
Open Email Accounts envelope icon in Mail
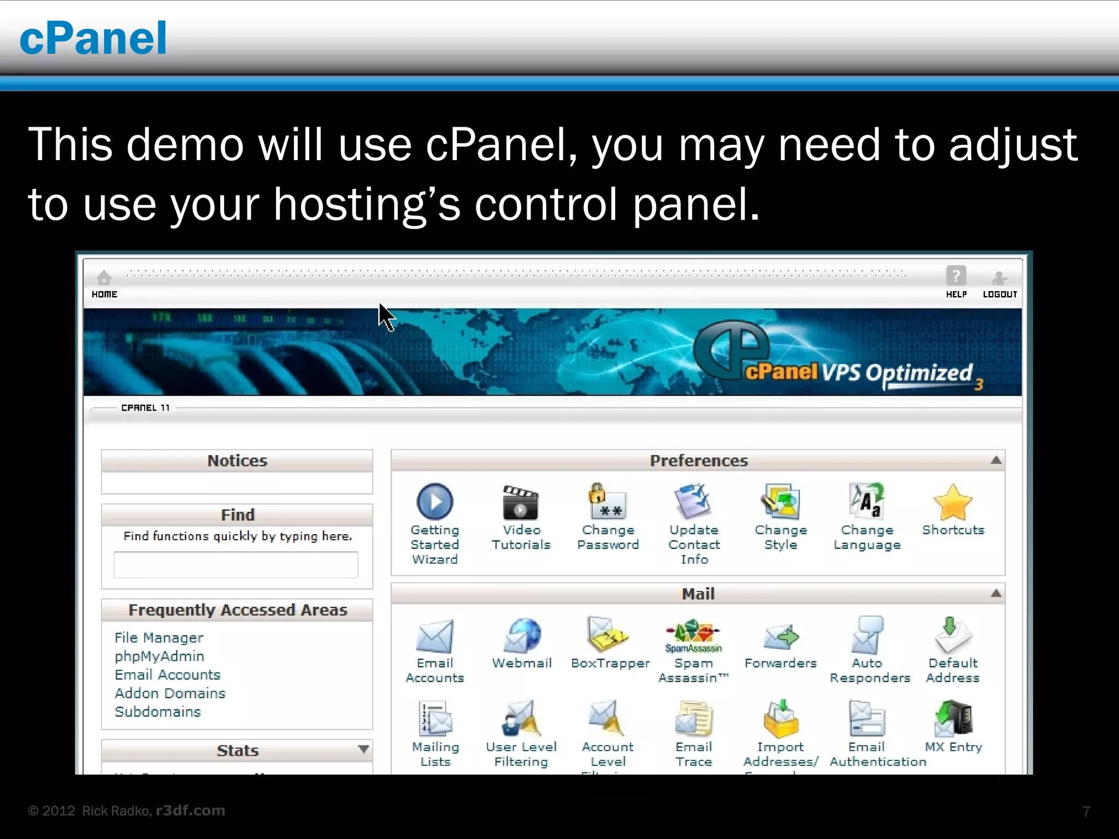(x=435, y=636)
